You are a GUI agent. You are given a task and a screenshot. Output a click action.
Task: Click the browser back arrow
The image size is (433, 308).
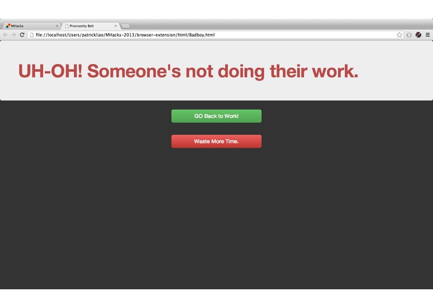(x=5, y=35)
